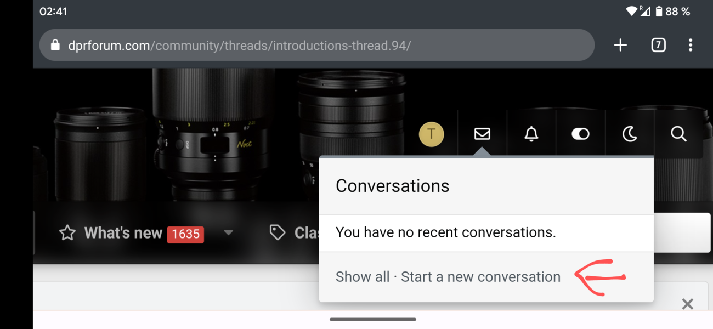Tap the Conversations popup header
This screenshot has height=329, width=713.
[x=392, y=185]
